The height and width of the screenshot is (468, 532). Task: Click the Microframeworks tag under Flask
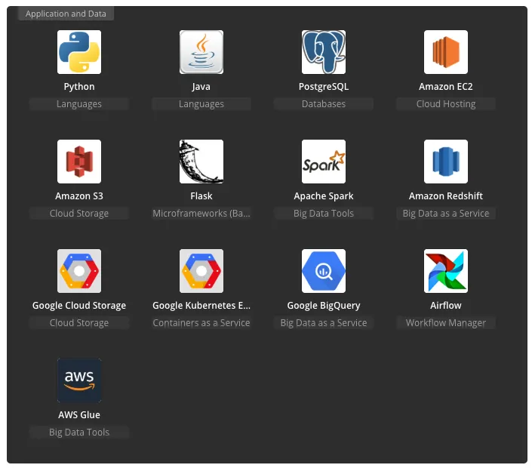pos(201,214)
